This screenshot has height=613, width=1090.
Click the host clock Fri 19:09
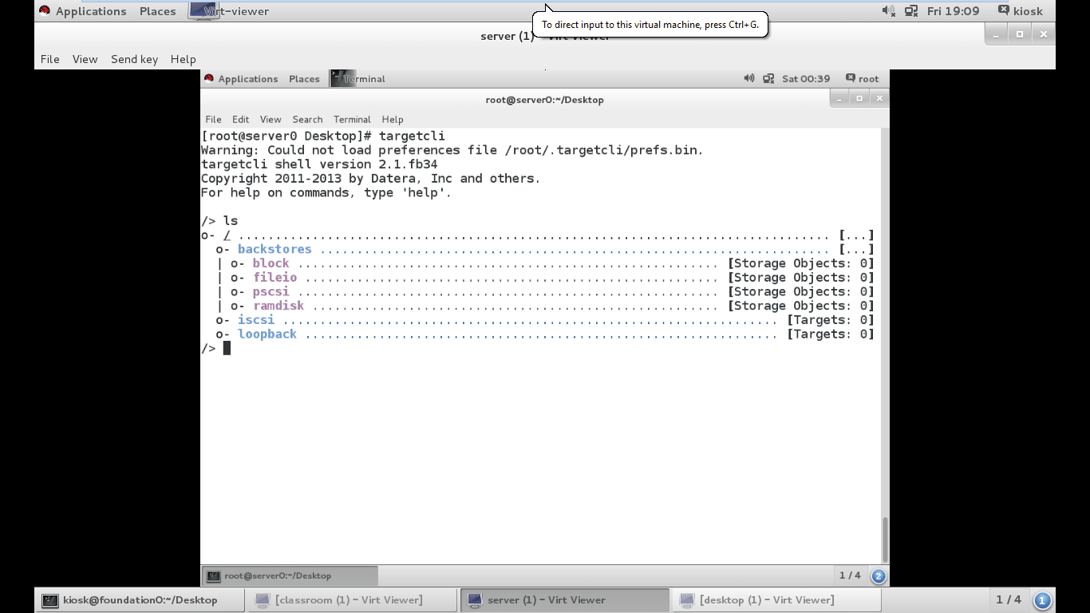(x=953, y=11)
